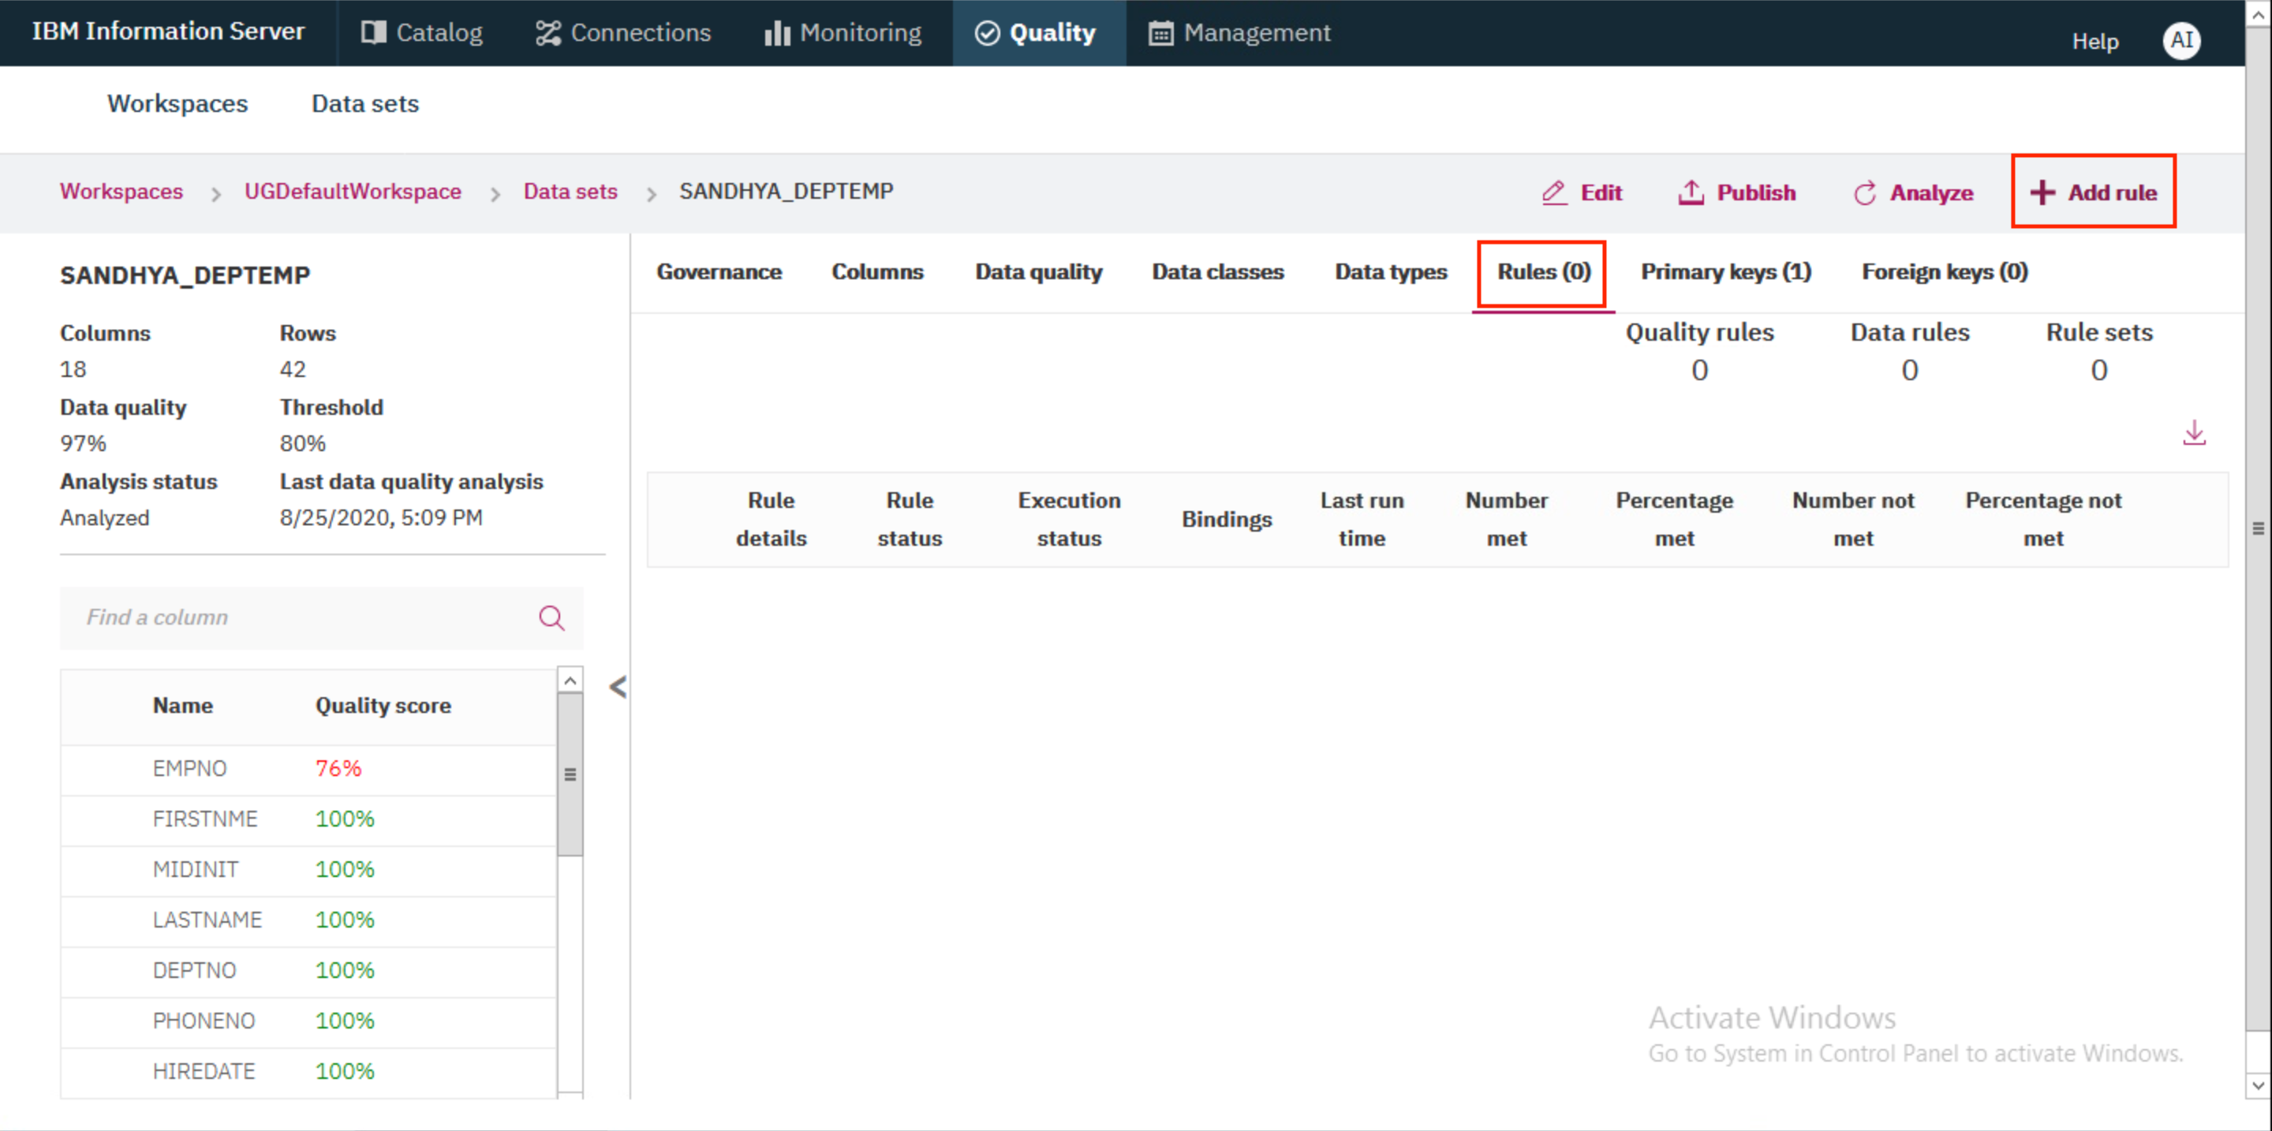Screen dimensions: 2272x1131
Task: Click the Catalog book icon
Action: tap(373, 32)
